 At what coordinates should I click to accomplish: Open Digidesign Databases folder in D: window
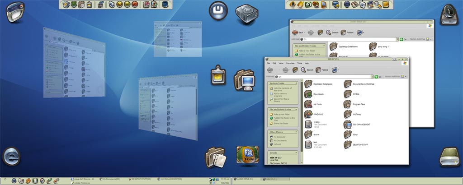[x=344, y=46]
